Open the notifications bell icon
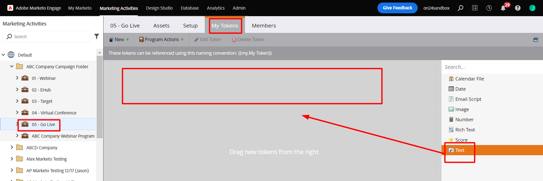Image resolution: width=543 pixels, height=181 pixels. pyautogui.click(x=503, y=8)
